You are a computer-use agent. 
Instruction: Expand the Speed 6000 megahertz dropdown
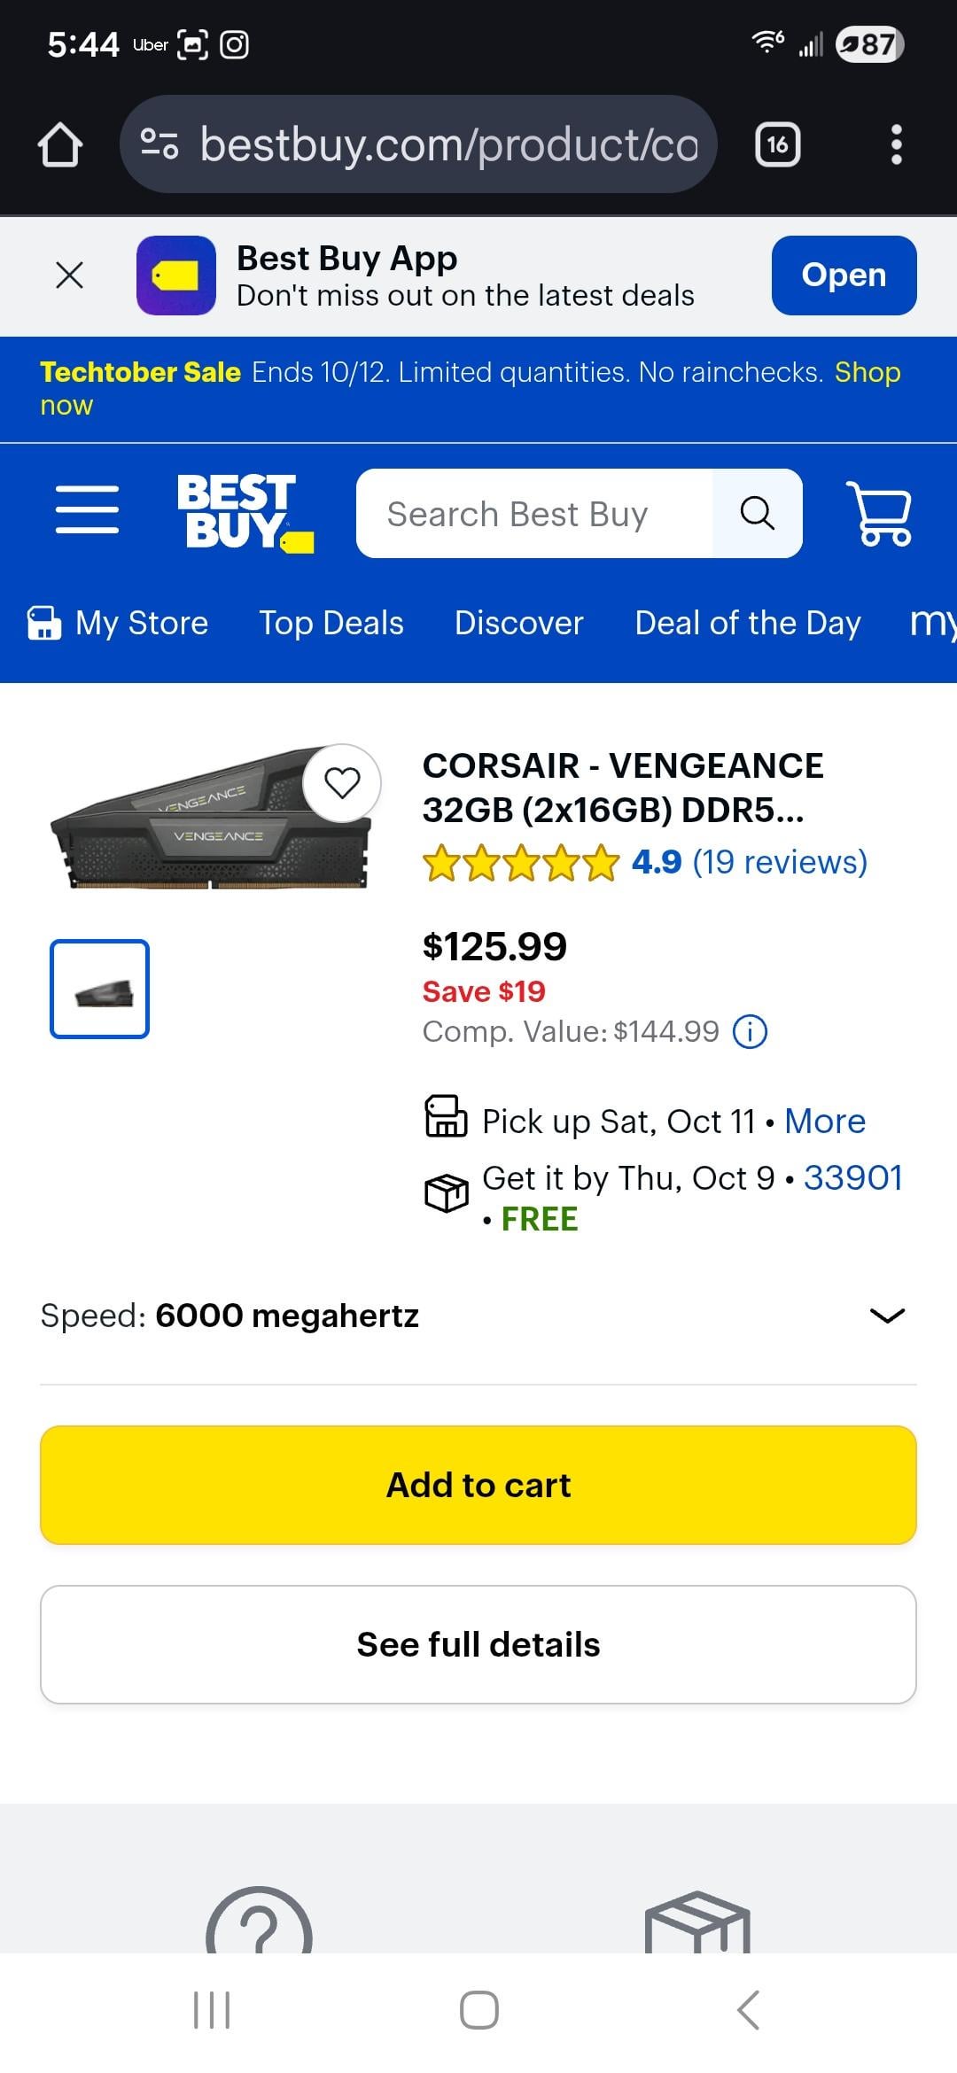pyautogui.click(x=887, y=1316)
